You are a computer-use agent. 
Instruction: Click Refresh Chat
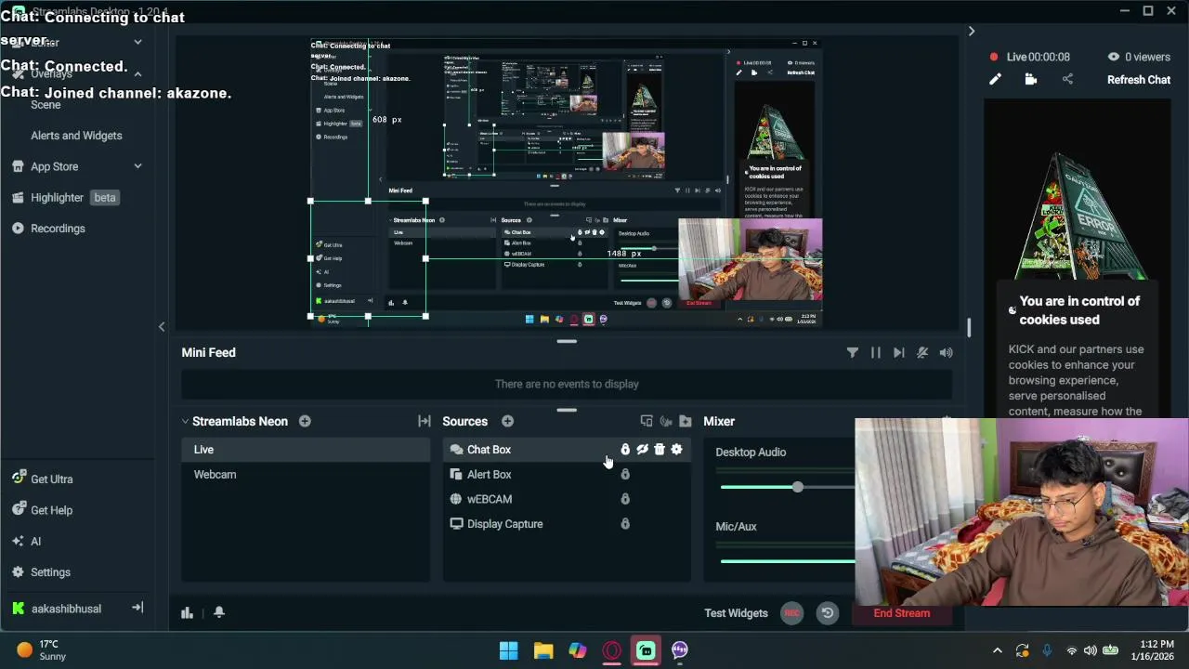(1139, 80)
